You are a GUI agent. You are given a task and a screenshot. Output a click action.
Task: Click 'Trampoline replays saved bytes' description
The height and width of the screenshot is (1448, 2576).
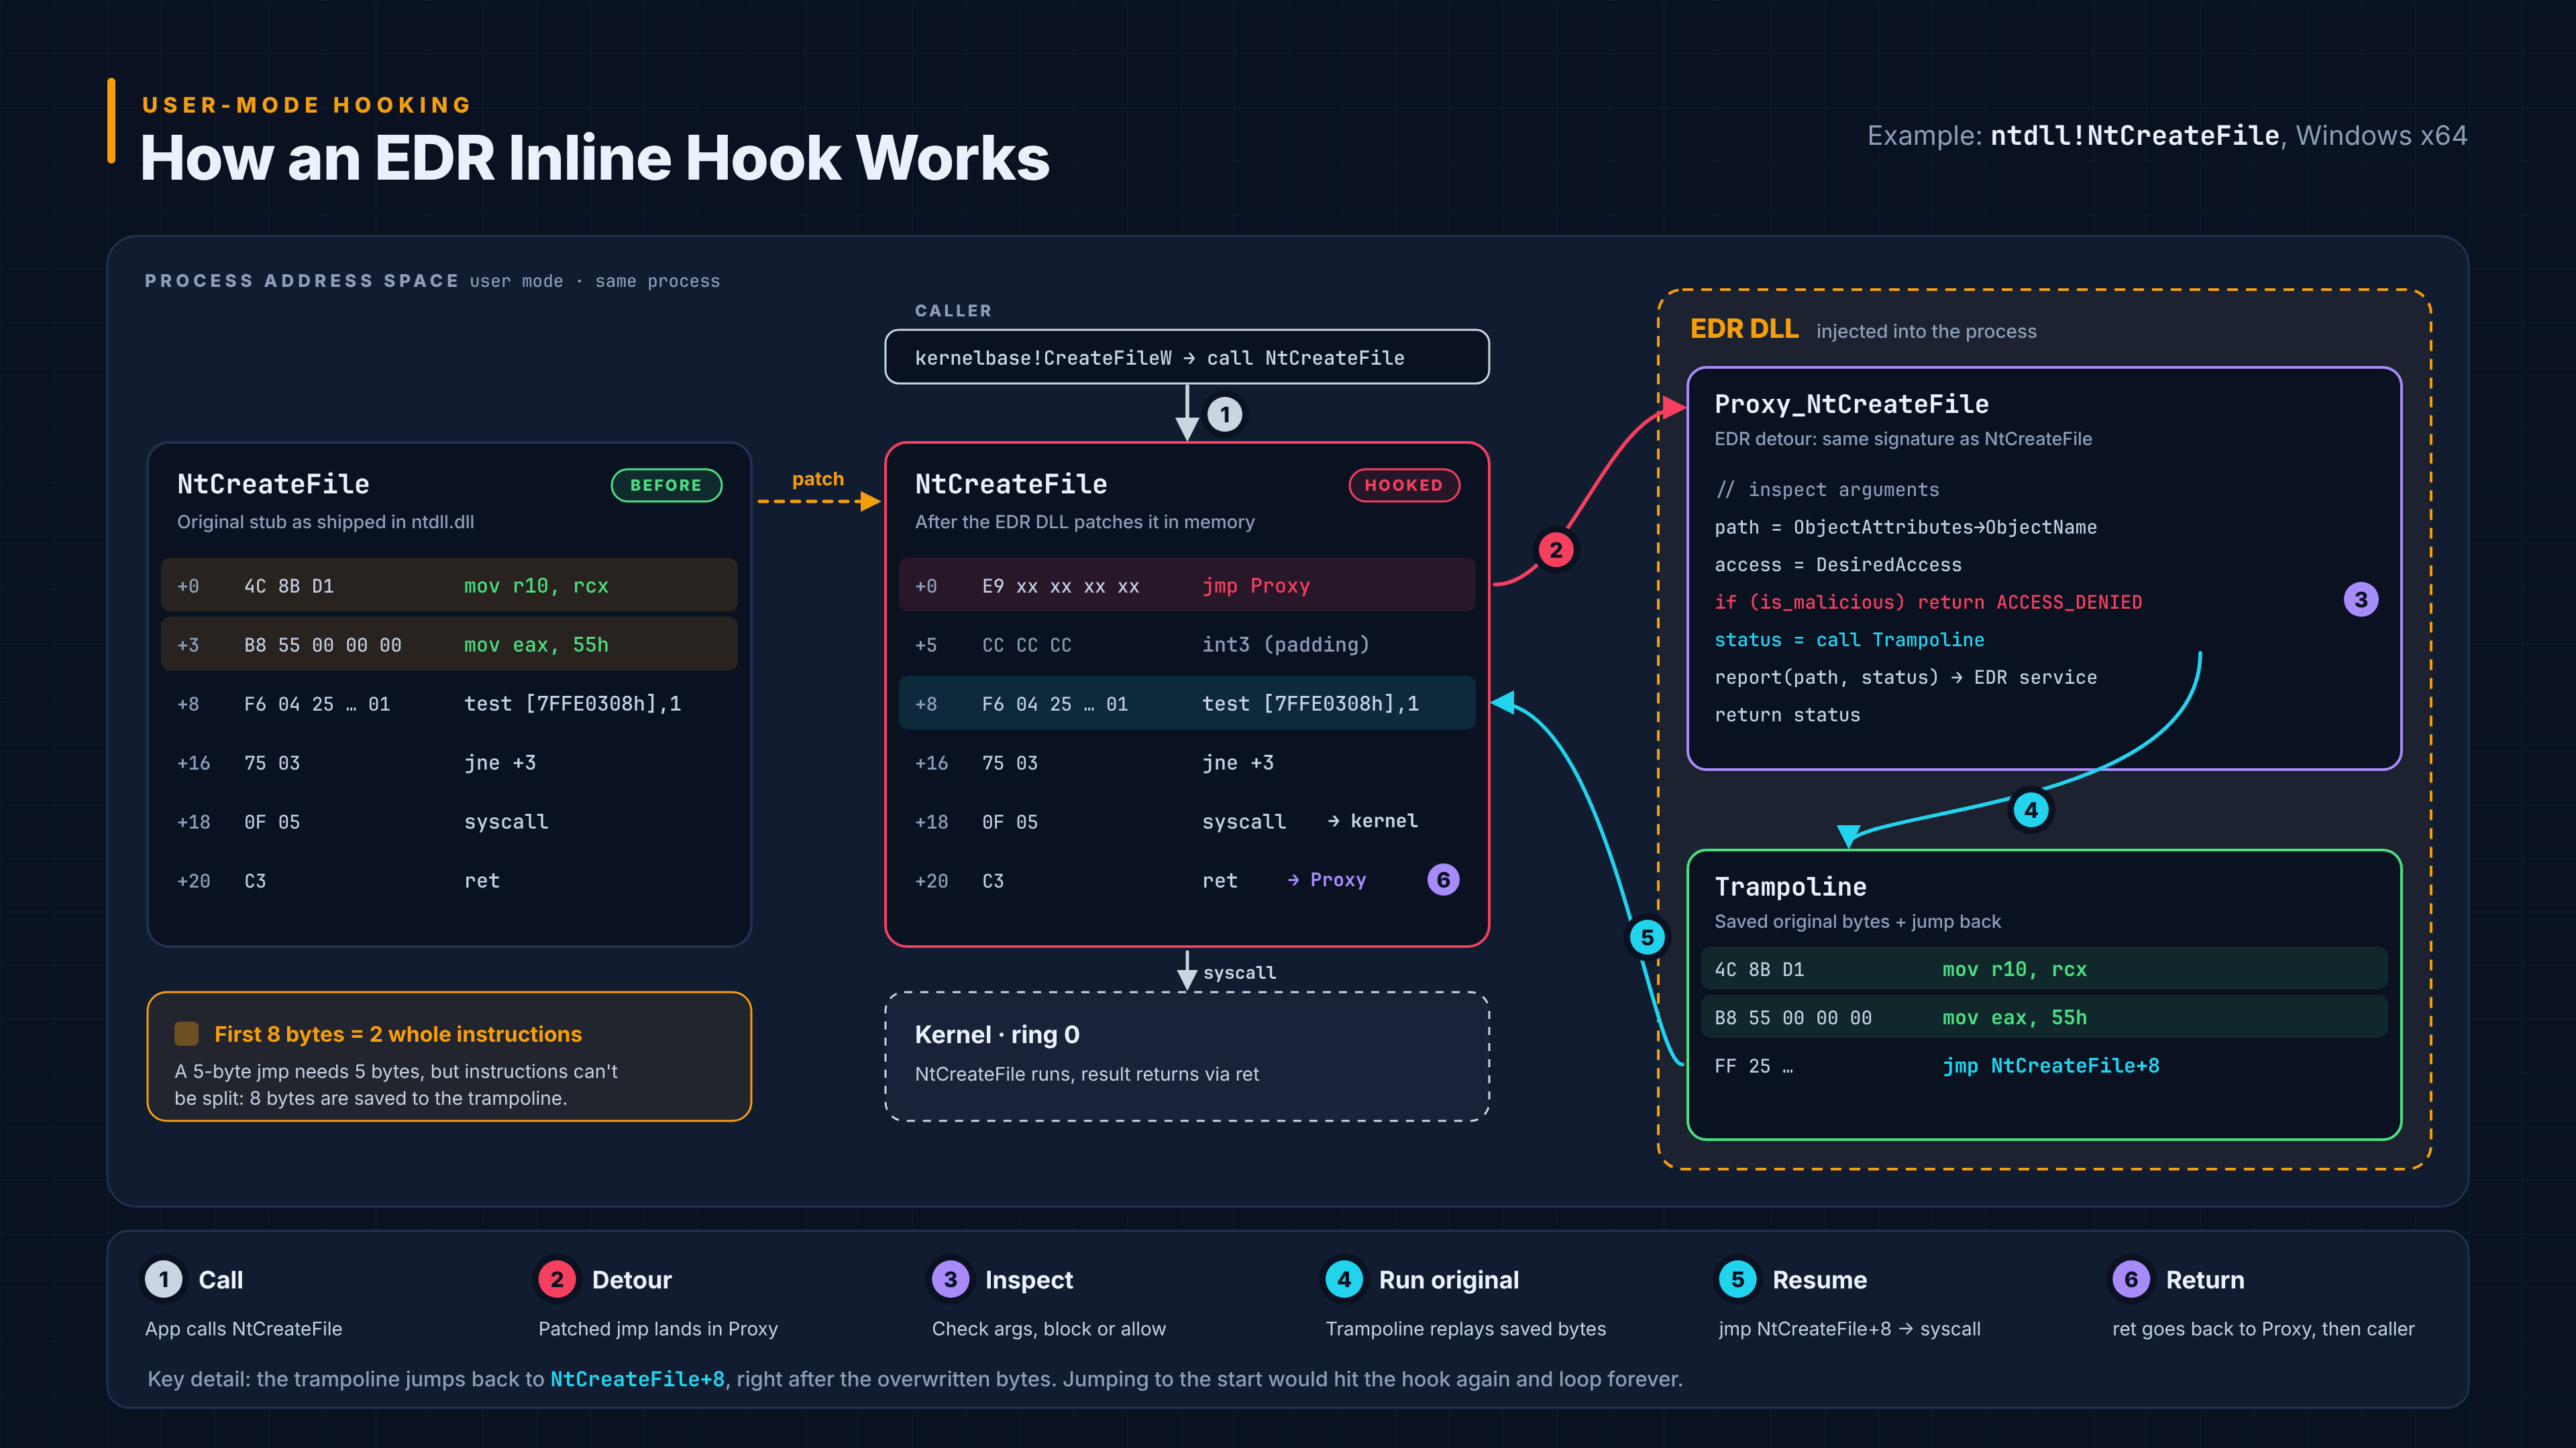tap(1465, 1328)
